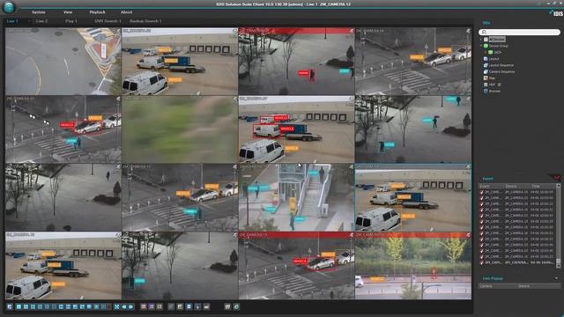Click the Map icon in the tree
564x317 pixels.
point(486,78)
